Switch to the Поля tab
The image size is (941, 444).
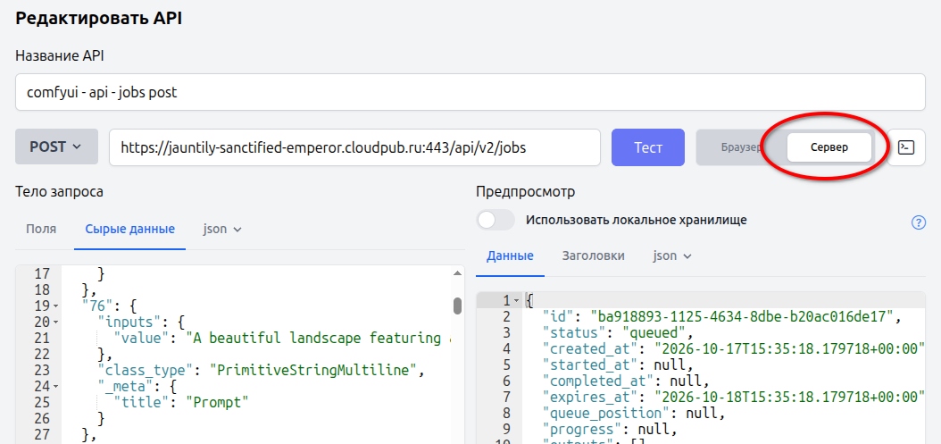pyautogui.click(x=41, y=229)
